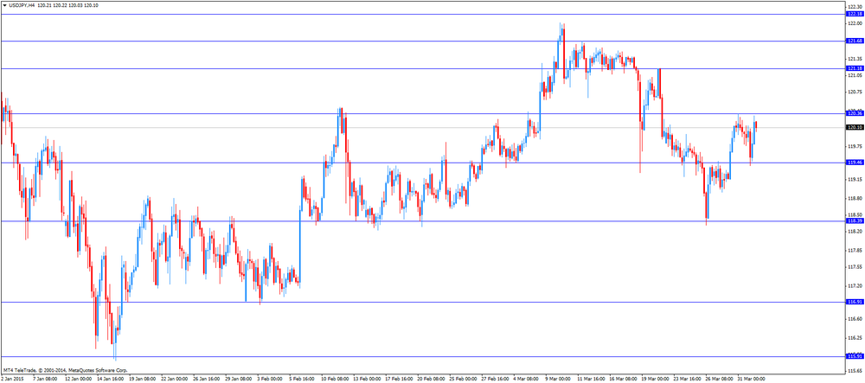Click the 26 Jan 16:00 time label
Screen dimensions: 865x383
[207, 380]
